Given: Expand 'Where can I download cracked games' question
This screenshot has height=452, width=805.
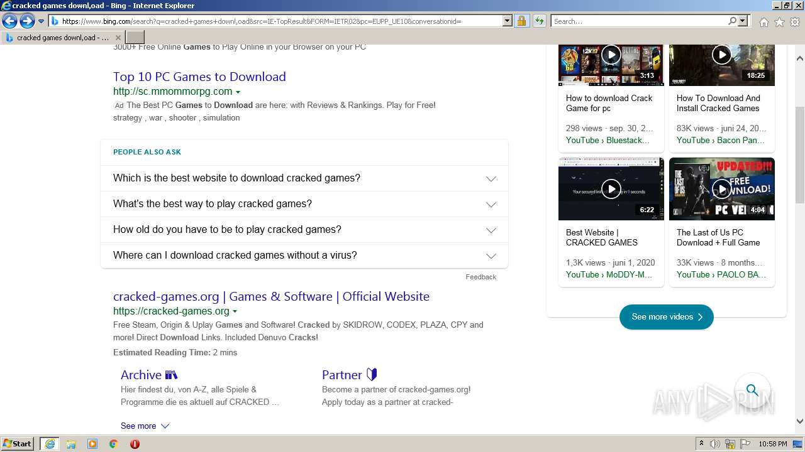Looking at the screenshot, I should [304, 256].
